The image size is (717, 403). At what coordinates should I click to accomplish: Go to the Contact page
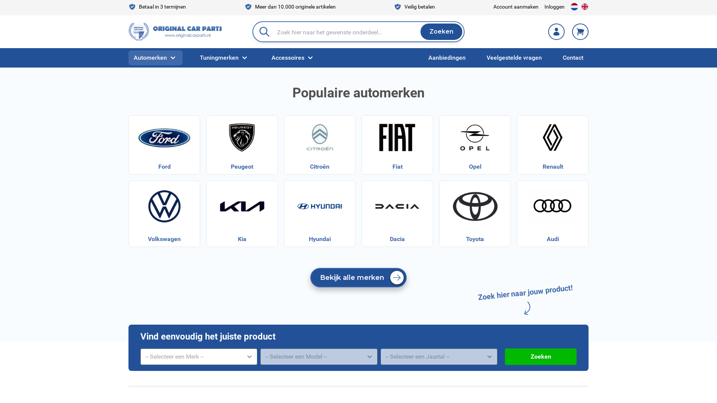573,58
